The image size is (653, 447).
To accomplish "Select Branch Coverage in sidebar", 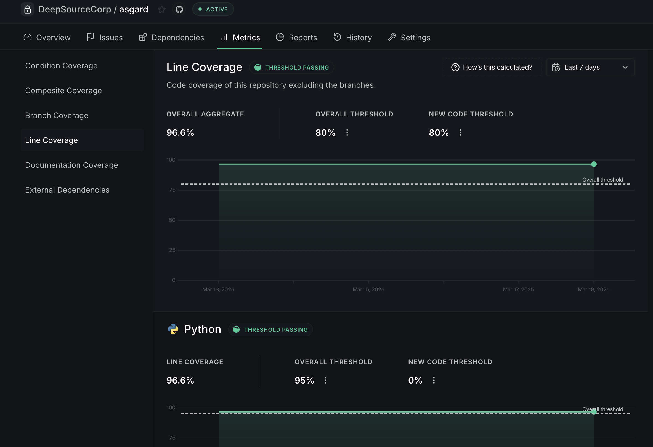I will 57,115.
